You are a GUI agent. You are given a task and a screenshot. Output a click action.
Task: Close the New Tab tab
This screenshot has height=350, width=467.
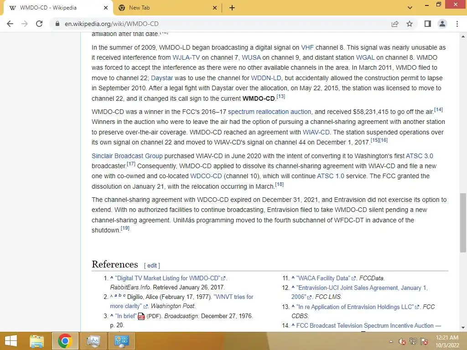(215, 8)
